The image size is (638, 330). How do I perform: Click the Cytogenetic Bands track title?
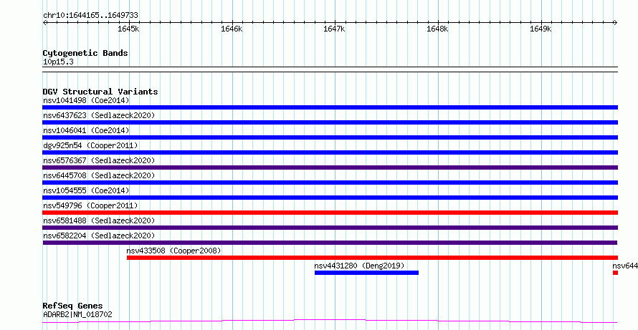[85, 53]
